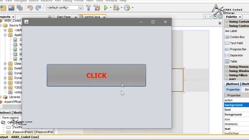The height and width of the screenshot is (140, 249).
Task: Open the Run Project dropdown arrow
Action: [110, 7]
